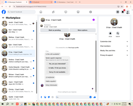
Task: Expand the Privacy & support section
Action: pos(114,55)
